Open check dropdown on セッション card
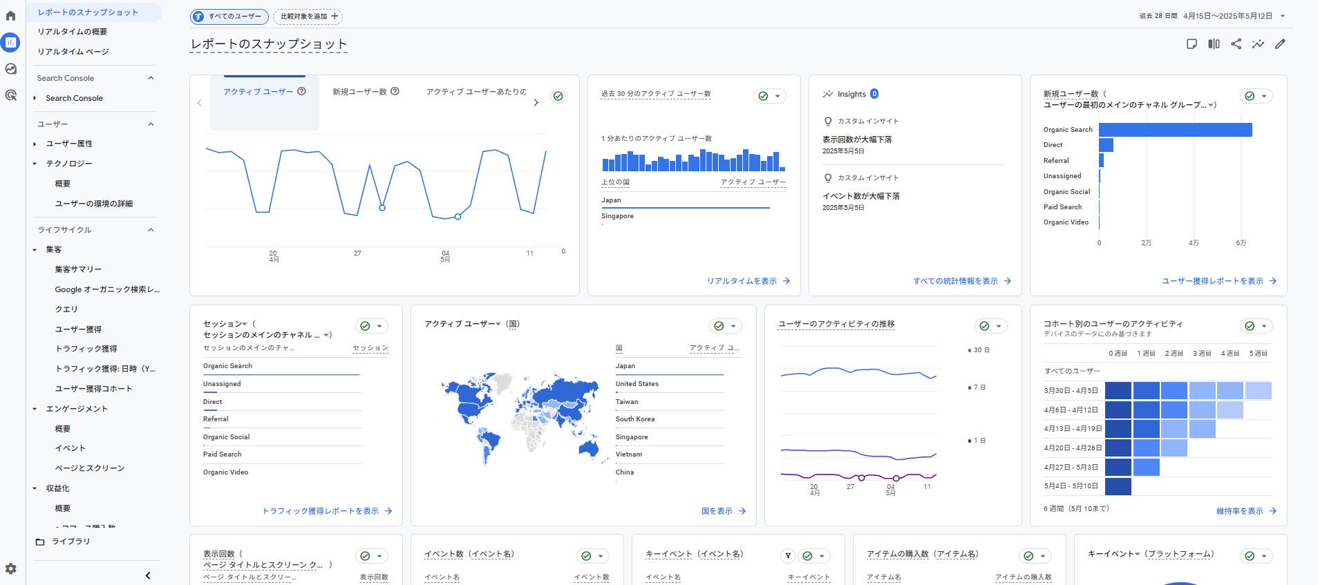This screenshot has width=1318, height=585. (x=371, y=326)
